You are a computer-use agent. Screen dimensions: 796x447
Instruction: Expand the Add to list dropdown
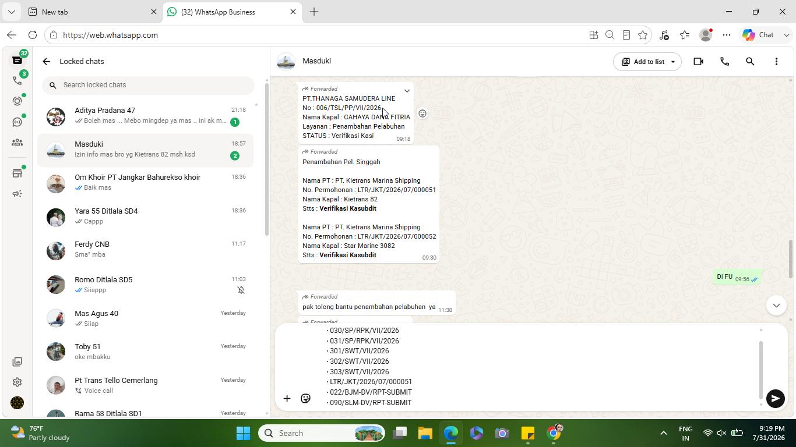[672, 62]
